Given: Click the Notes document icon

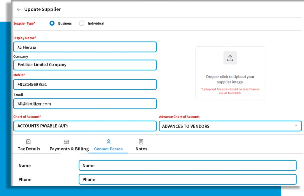Looking at the screenshot, I should [x=141, y=142].
